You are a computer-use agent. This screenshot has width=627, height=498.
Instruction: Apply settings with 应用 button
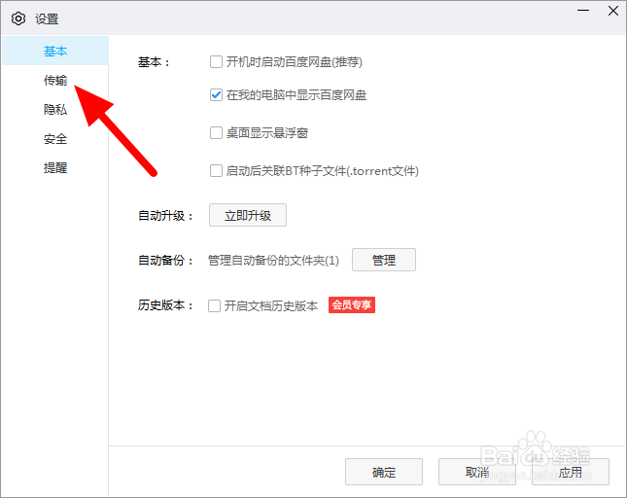click(571, 472)
